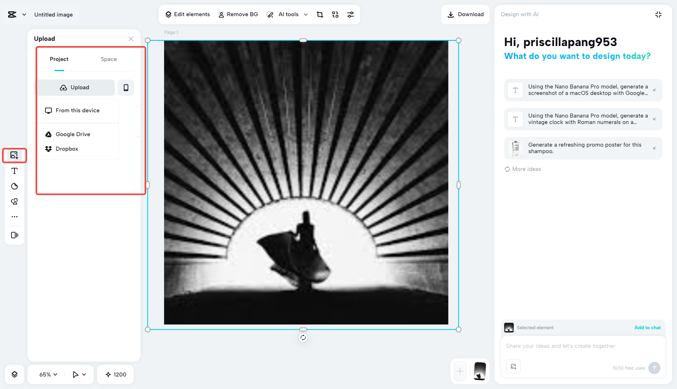
Task: Click the chat input field to type
Action: tap(574, 346)
